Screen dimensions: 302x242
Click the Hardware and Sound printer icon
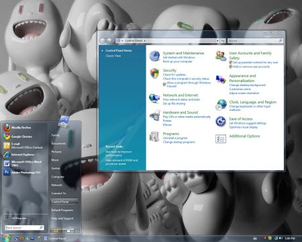155,116
